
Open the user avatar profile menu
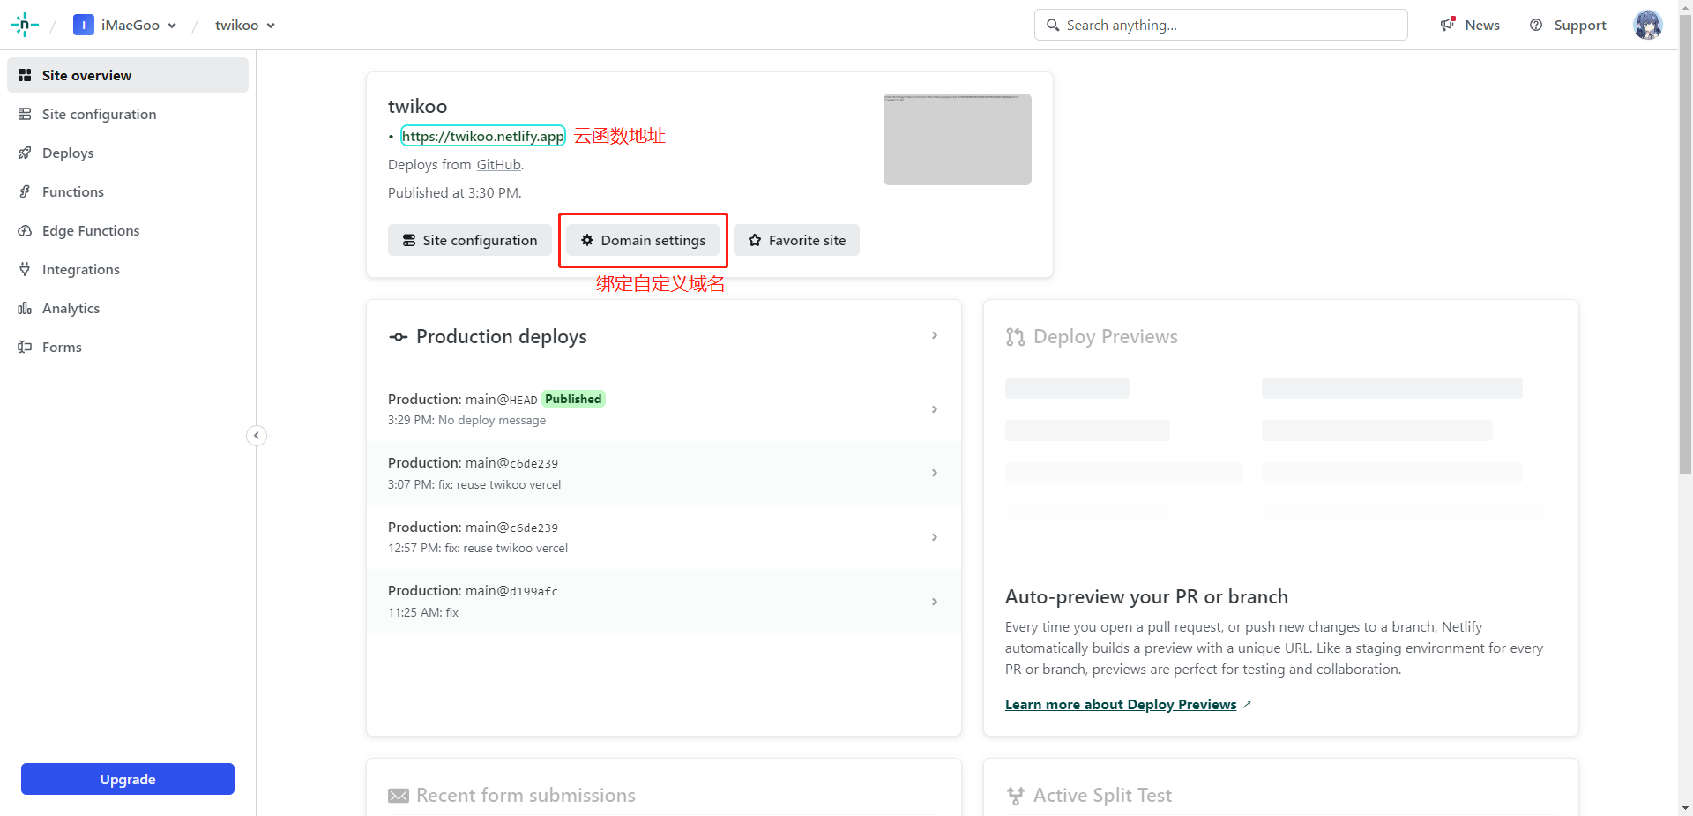coord(1647,25)
